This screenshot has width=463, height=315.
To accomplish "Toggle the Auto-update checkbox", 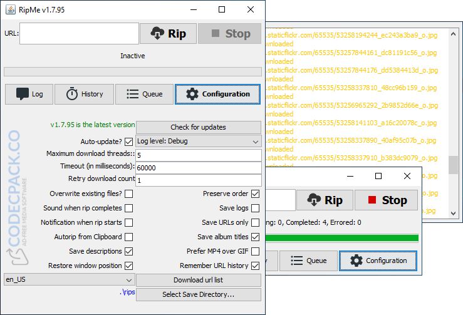I will coord(128,142).
